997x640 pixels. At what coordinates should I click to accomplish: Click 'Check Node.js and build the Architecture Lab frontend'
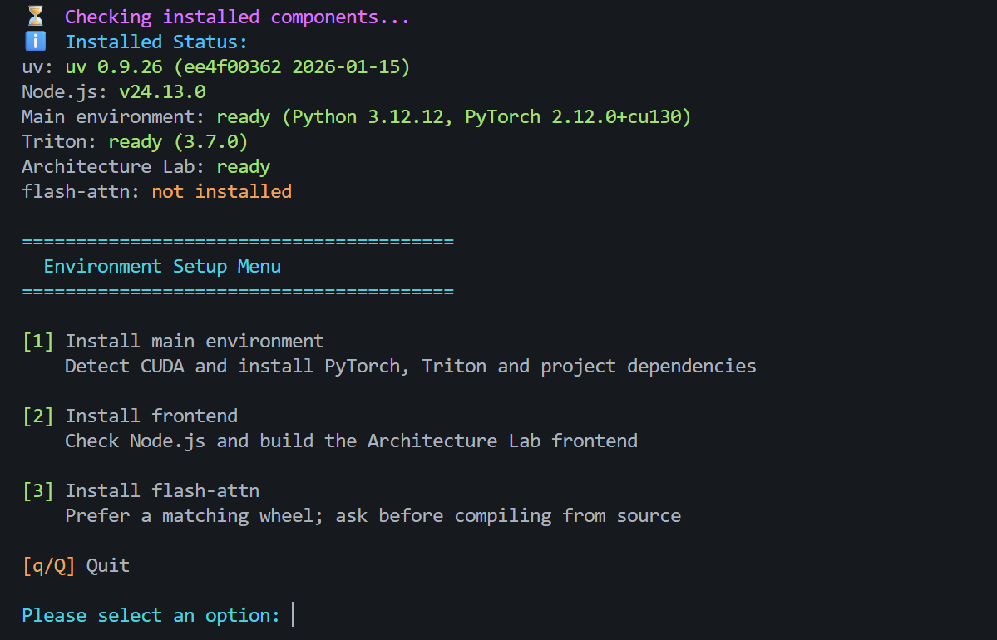click(351, 441)
